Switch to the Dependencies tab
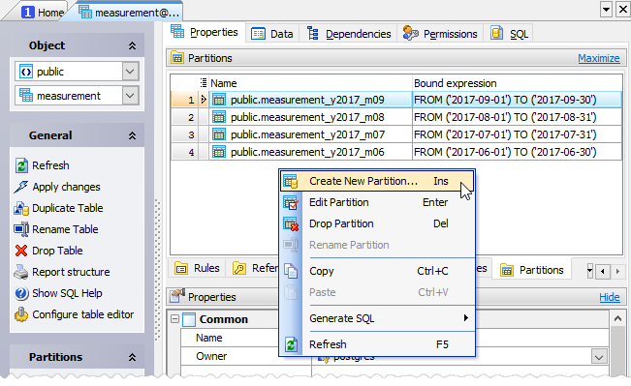The height and width of the screenshot is (386, 631). (x=349, y=34)
